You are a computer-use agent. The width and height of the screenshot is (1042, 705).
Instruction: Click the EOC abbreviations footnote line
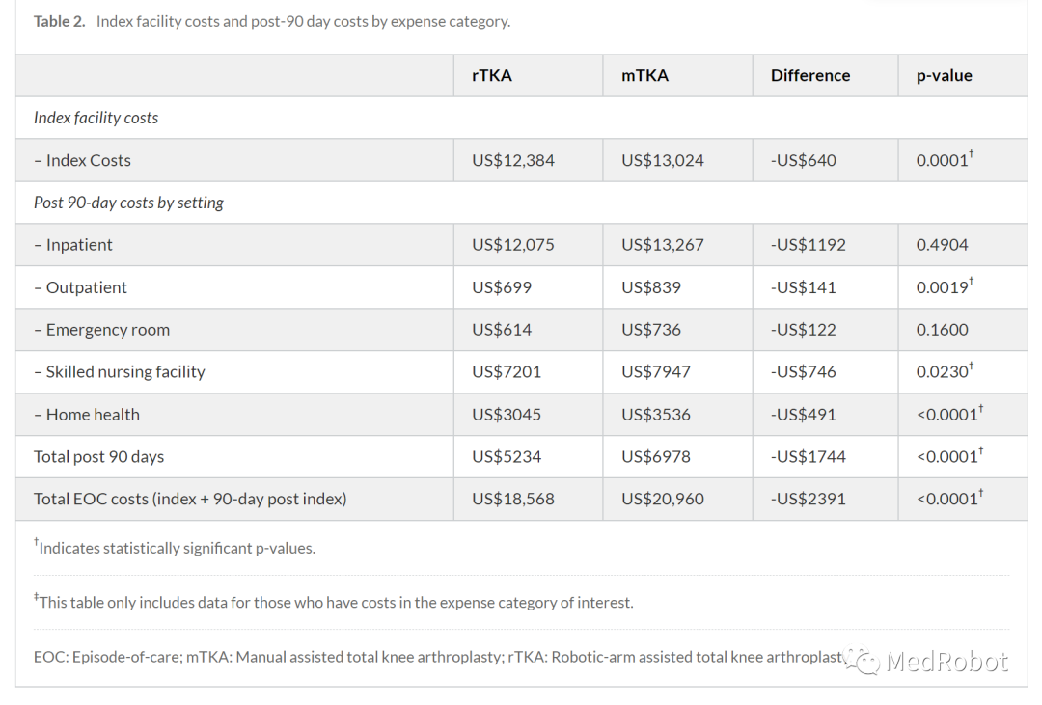[434, 657]
